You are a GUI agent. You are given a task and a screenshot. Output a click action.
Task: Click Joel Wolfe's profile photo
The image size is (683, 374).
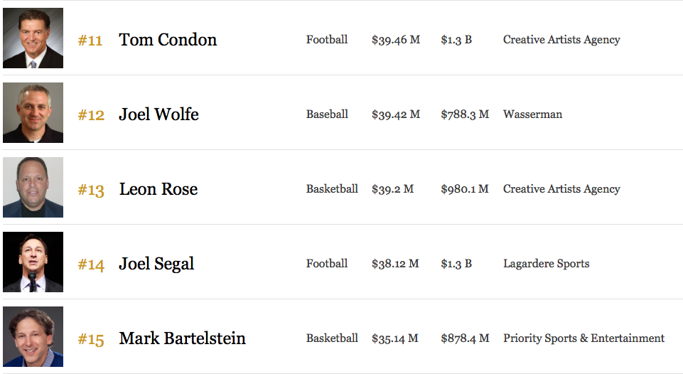(33, 112)
